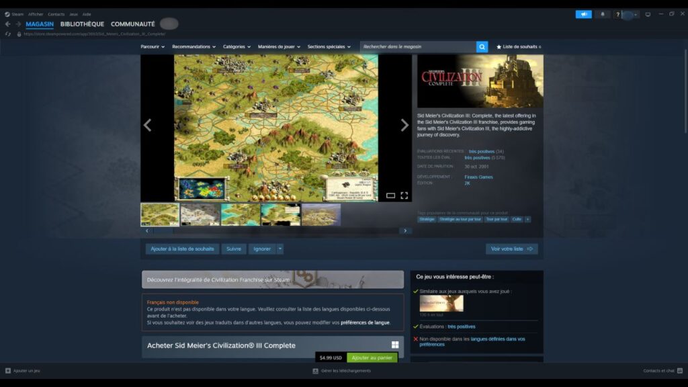The width and height of the screenshot is (688, 387).
Task: Open the account profile dropdown
Action: [630, 15]
